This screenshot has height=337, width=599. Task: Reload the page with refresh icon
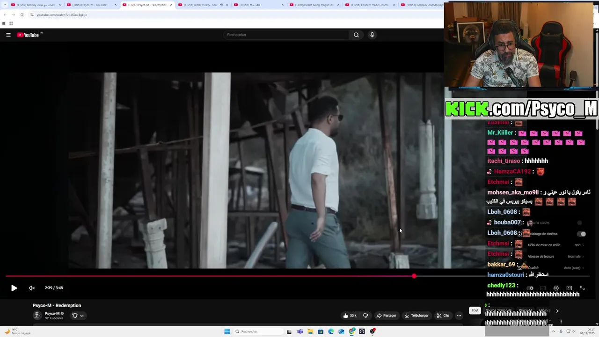[x=22, y=15]
